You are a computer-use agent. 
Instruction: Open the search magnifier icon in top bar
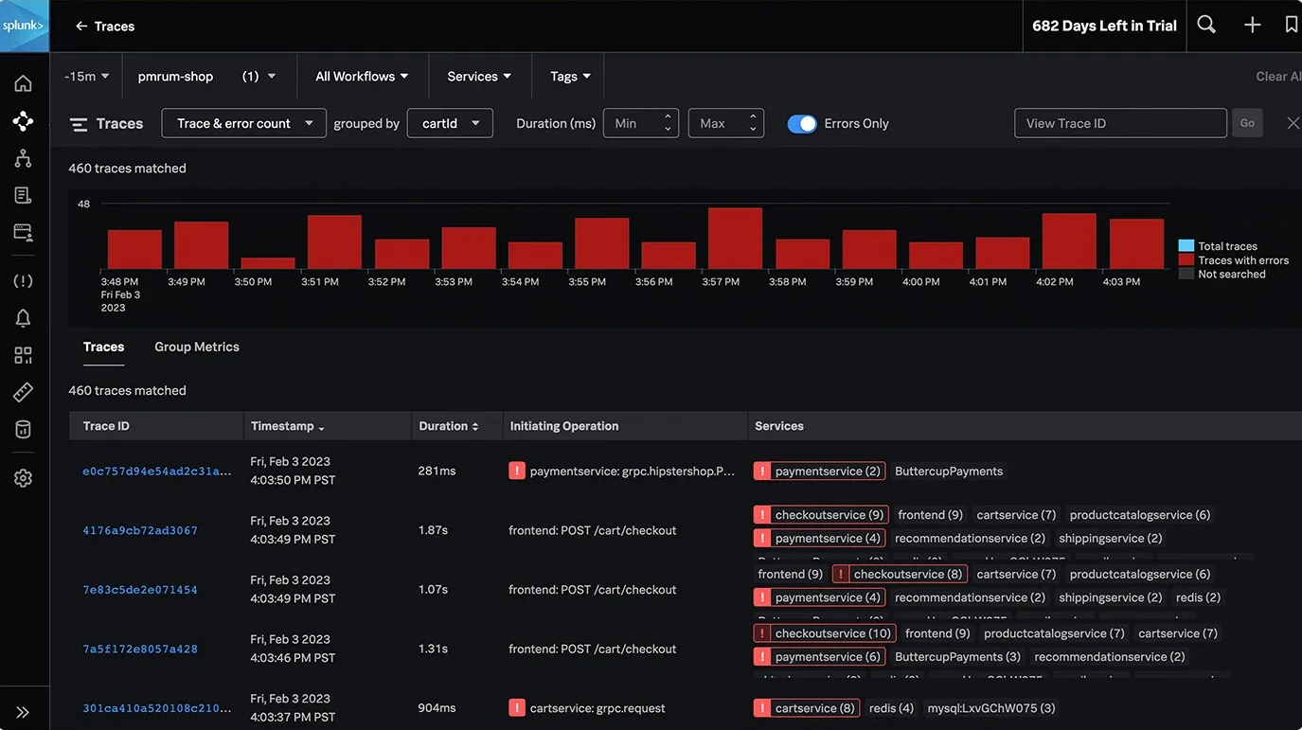click(x=1205, y=25)
